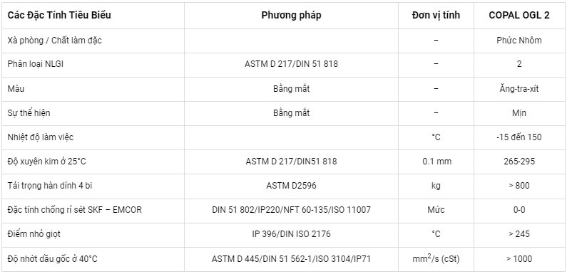Click the 'Phức Nhôm' value cell
The image size is (567, 274).
519,41
